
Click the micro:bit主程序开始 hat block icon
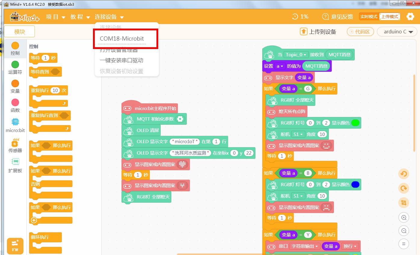click(x=127, y=108)
